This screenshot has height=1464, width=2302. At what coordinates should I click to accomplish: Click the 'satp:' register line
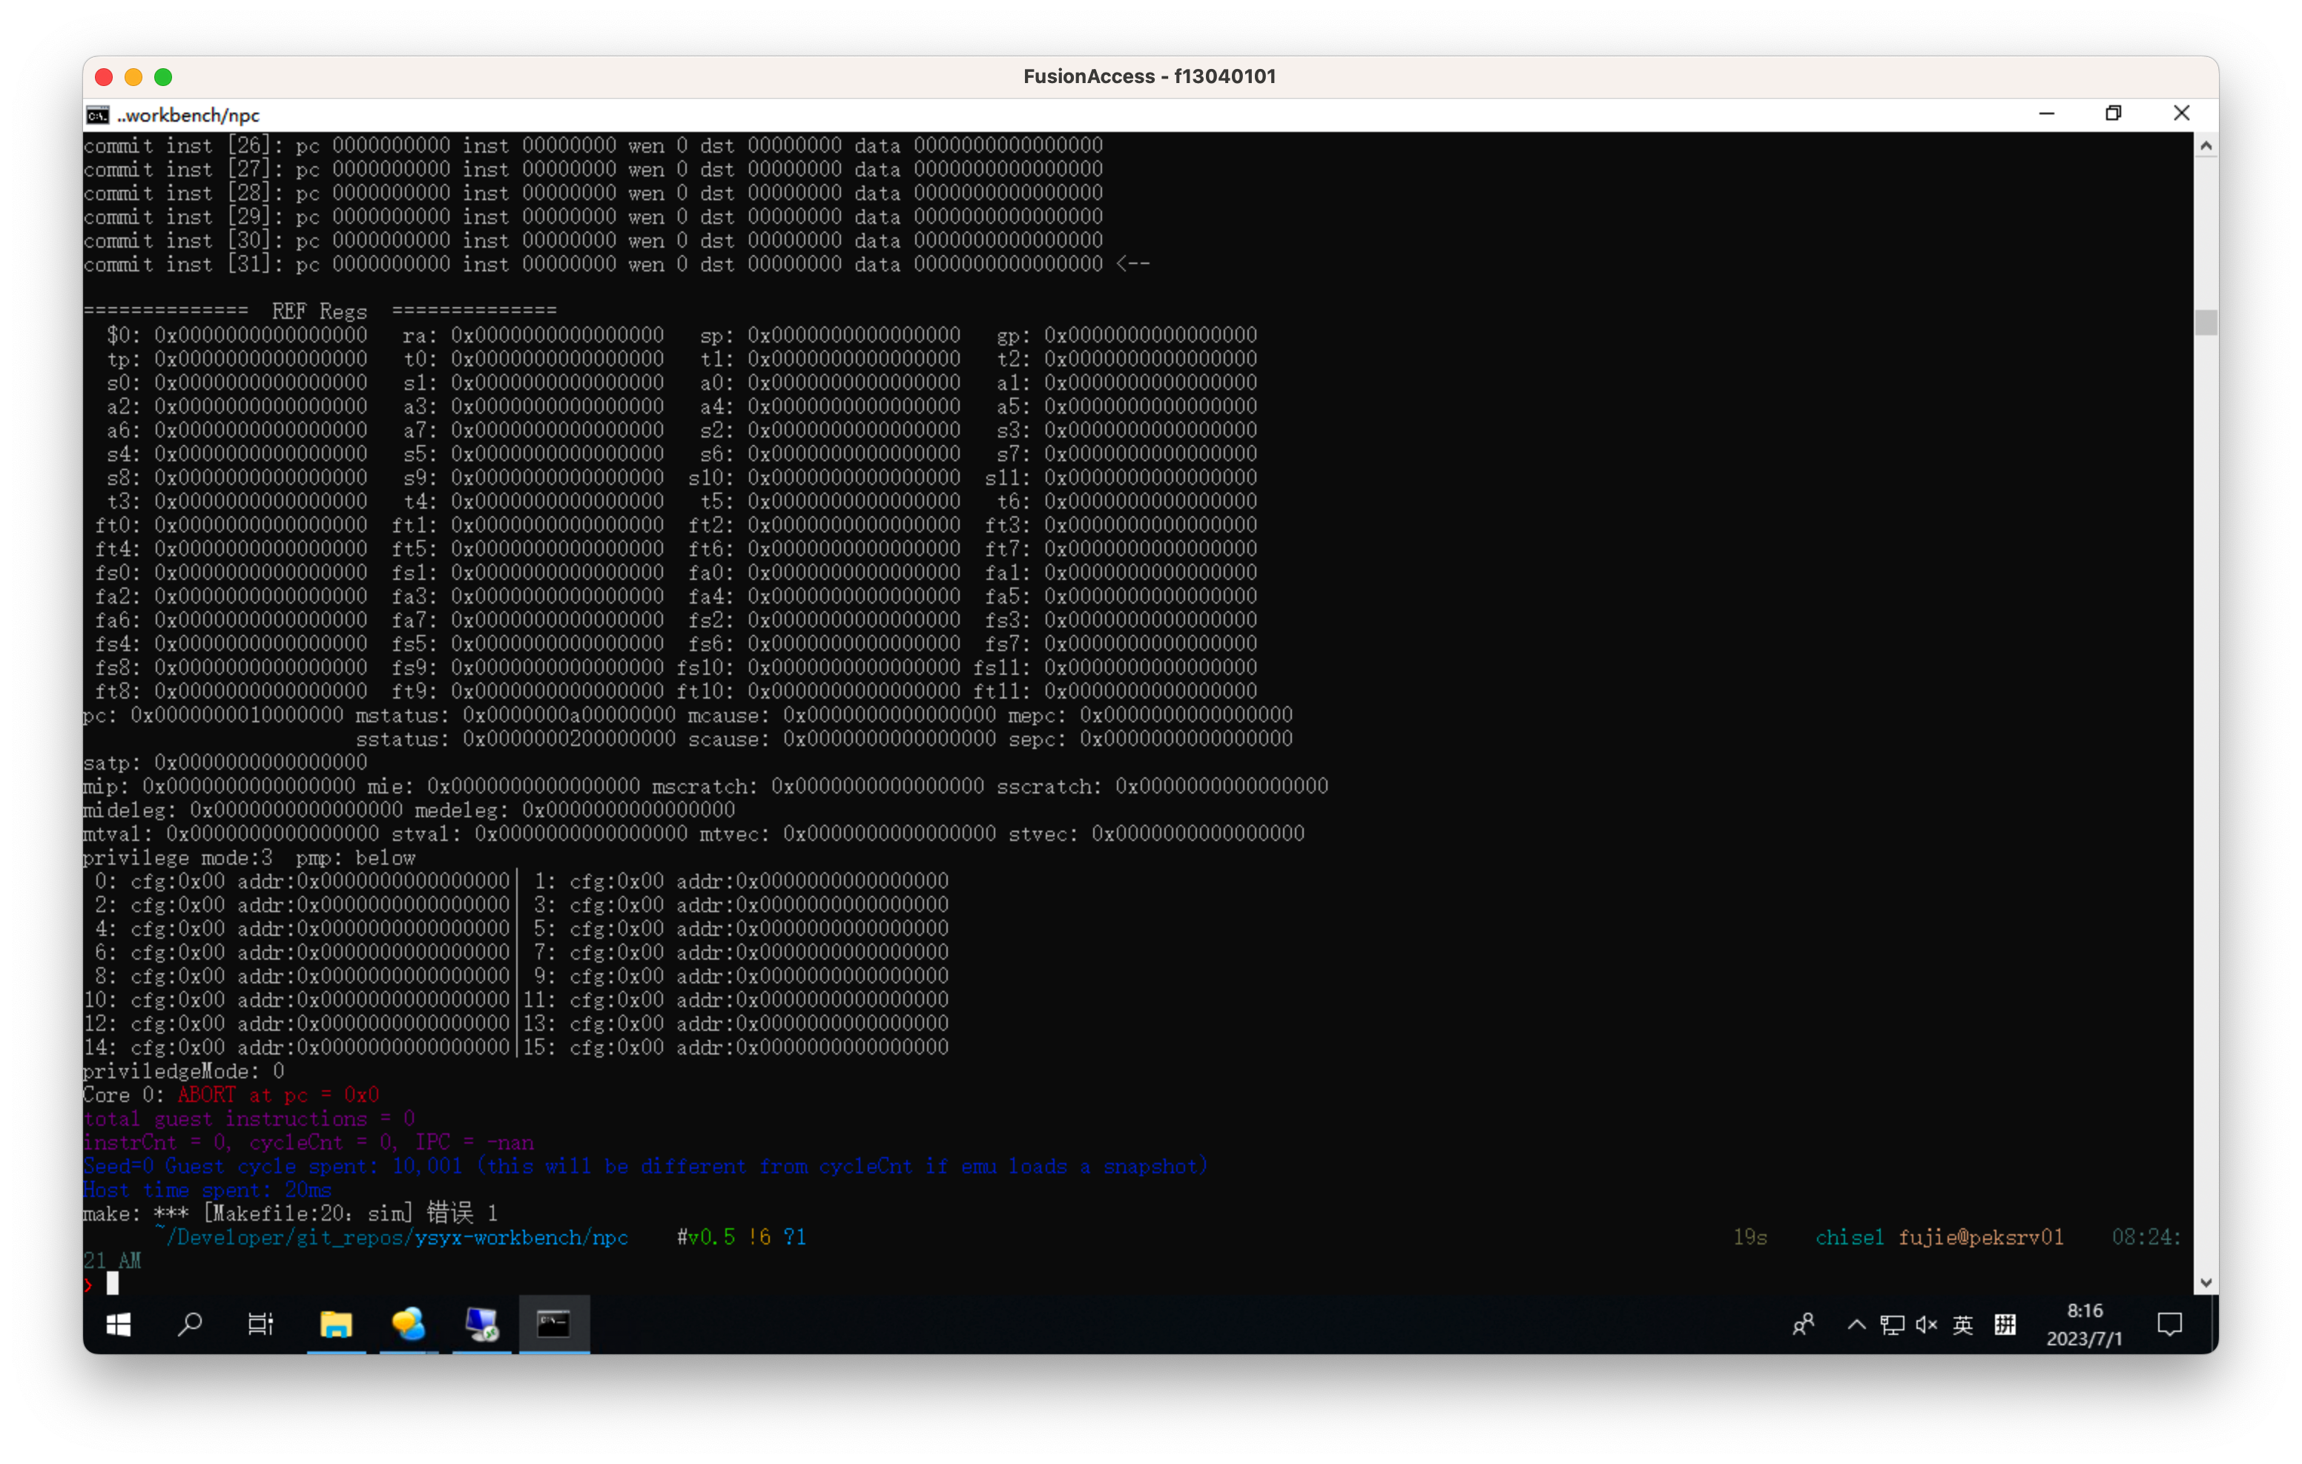225,763
